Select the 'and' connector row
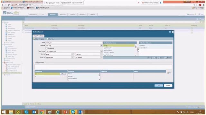206x115 pixels. [47, 74]
